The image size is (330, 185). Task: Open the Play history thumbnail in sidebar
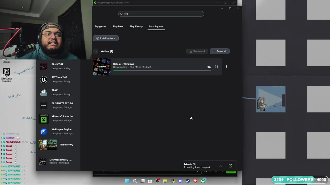coord(48,145)
